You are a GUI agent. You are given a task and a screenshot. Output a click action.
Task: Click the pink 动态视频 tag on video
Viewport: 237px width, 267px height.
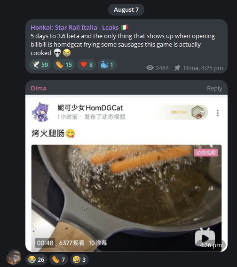coord(206,153)
